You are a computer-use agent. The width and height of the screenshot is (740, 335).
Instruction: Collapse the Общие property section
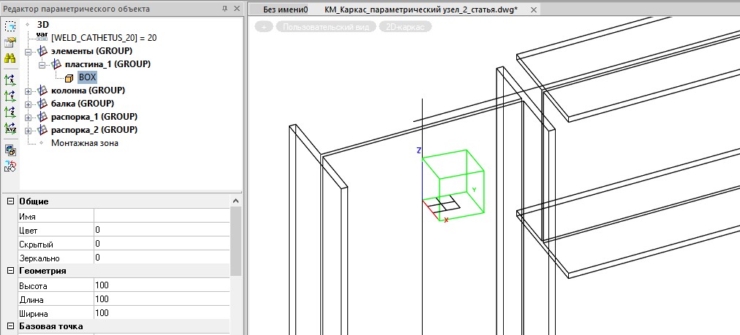click(x=10, y=201)
